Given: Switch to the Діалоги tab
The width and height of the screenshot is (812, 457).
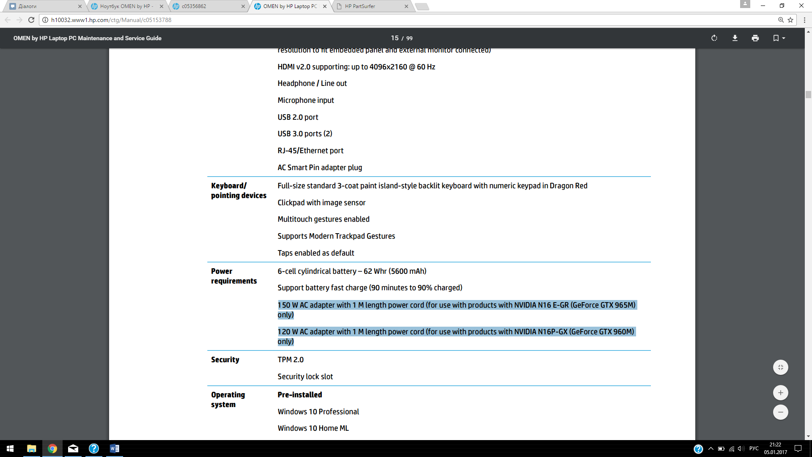Looking at the screenshot, I should click(x=44, y=6).
